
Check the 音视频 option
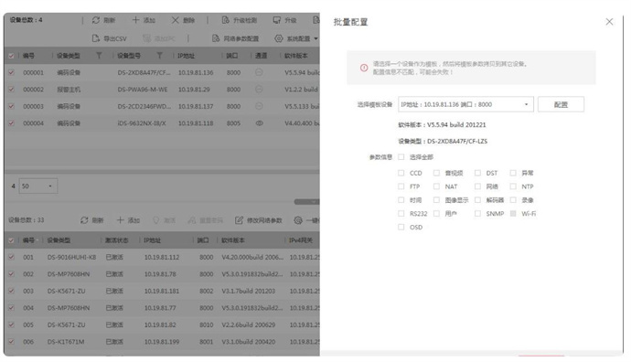(436, 173)
